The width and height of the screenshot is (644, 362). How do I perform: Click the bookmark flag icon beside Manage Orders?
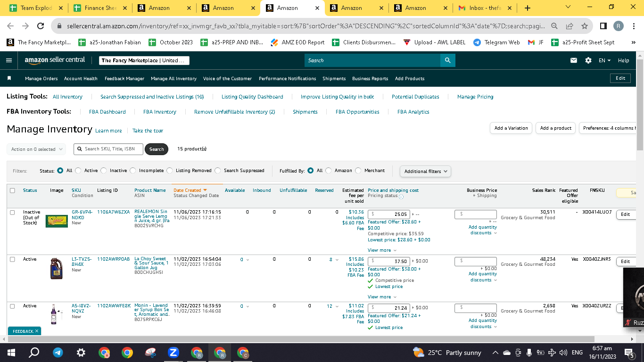tap(9, 78)
